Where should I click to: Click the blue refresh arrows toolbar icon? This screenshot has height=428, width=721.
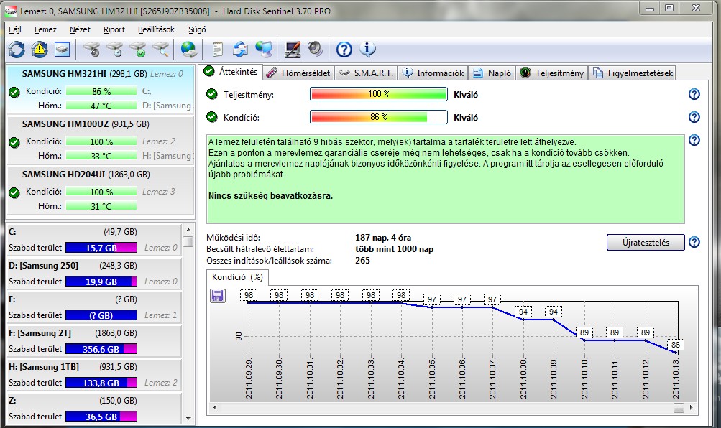point(17,49)
